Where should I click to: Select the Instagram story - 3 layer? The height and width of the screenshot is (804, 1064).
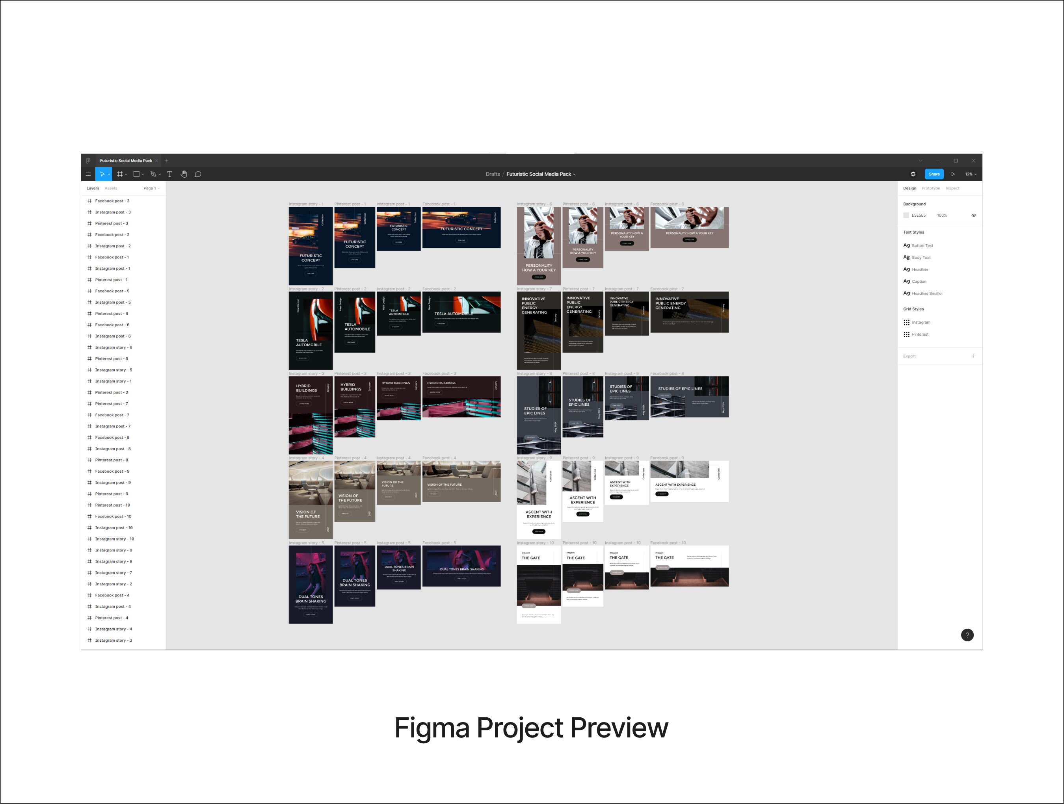tap(124, 640)
